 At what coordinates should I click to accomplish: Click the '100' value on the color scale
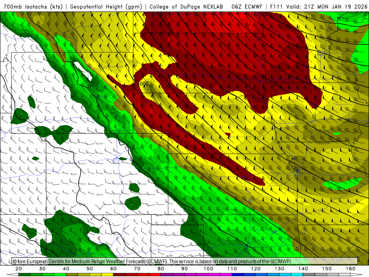pyautogui.click(x=208, y=269)
